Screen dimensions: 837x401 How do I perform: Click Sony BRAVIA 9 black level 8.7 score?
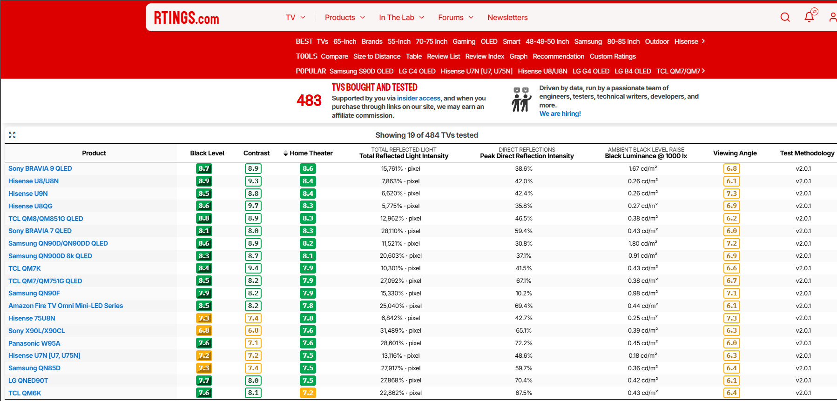click(x=204, y=168)
